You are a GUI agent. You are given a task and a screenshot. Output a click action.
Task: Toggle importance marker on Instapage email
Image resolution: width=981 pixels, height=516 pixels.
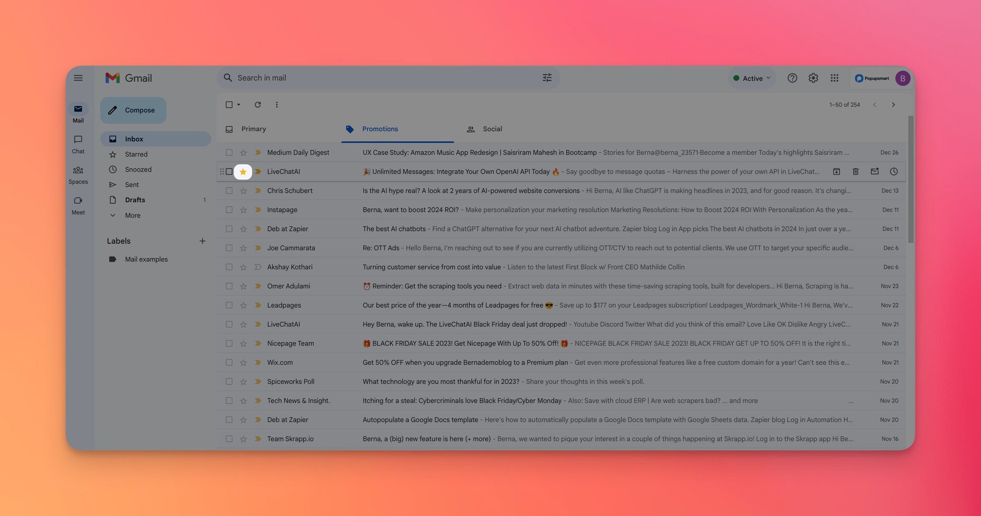click(258, 210)
